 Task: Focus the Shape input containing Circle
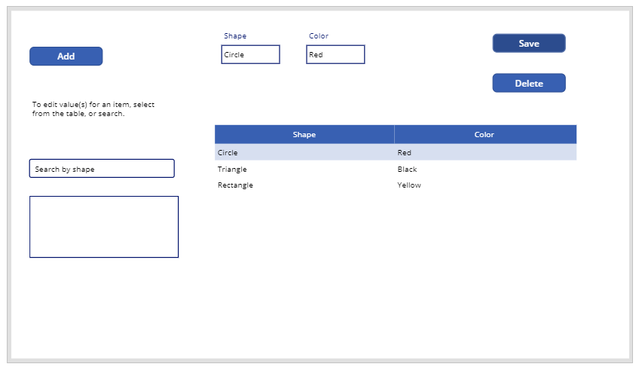[251, 54]
